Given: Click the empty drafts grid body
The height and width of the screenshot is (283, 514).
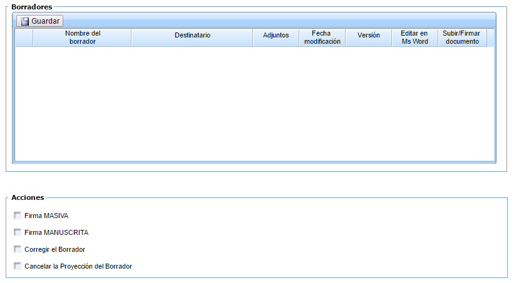Looking at the screenshot, I should 255,104.
